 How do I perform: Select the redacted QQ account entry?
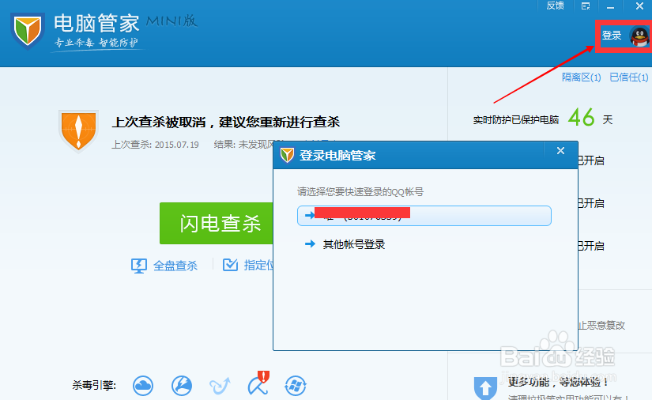[x=424, y=216]
